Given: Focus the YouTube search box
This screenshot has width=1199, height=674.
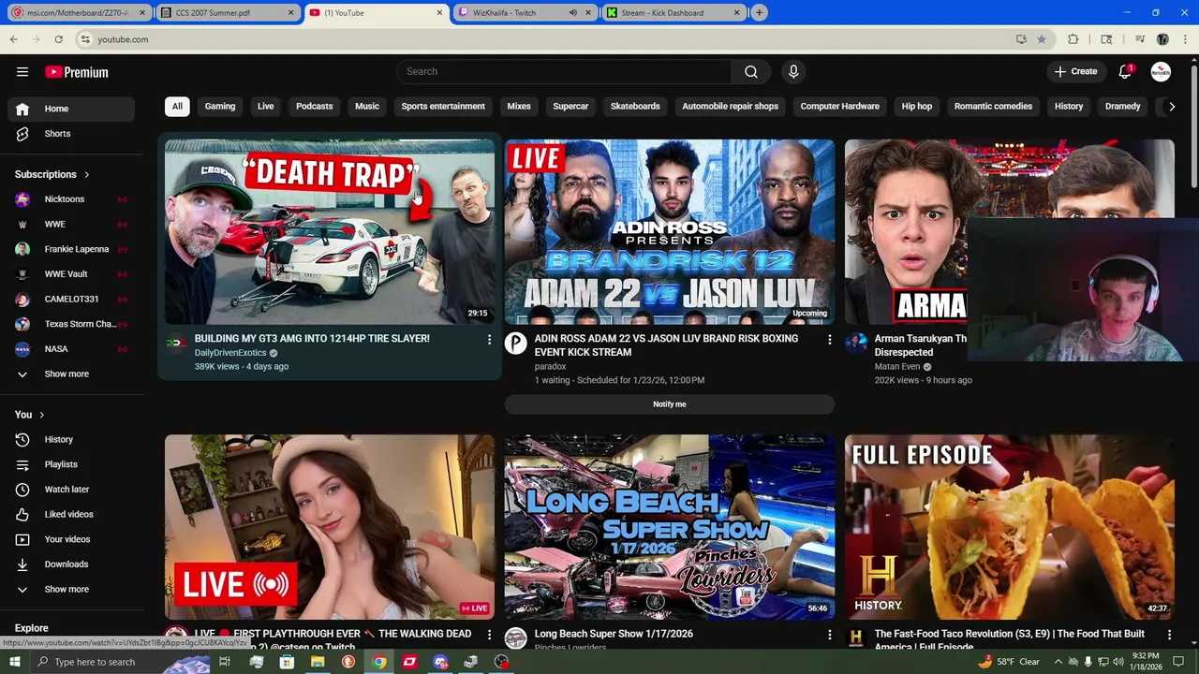Looking at the screenshot, I should (564, 72).
